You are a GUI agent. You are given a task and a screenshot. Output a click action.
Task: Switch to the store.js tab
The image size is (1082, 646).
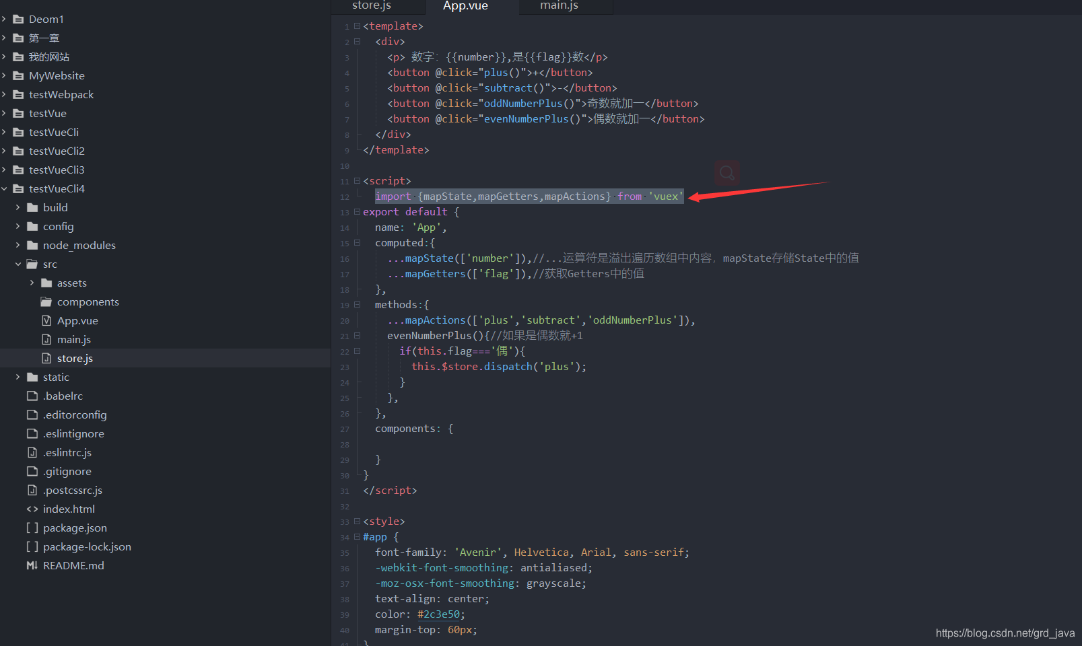coord(372,6)
